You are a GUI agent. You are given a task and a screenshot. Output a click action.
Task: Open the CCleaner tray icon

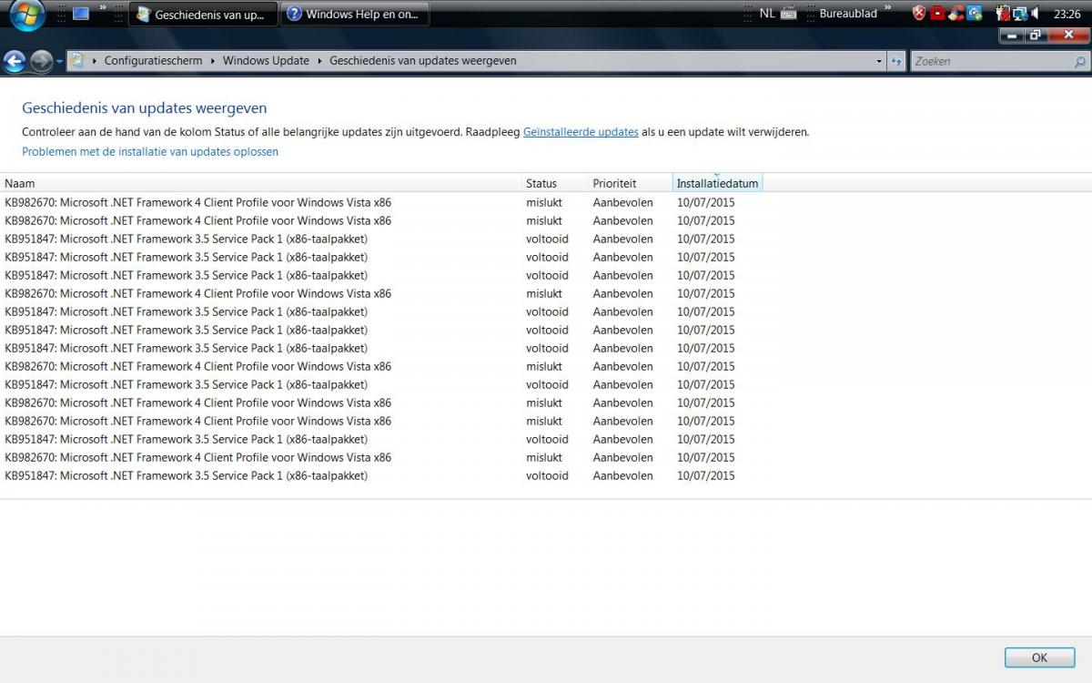click(x=956, y=14)
